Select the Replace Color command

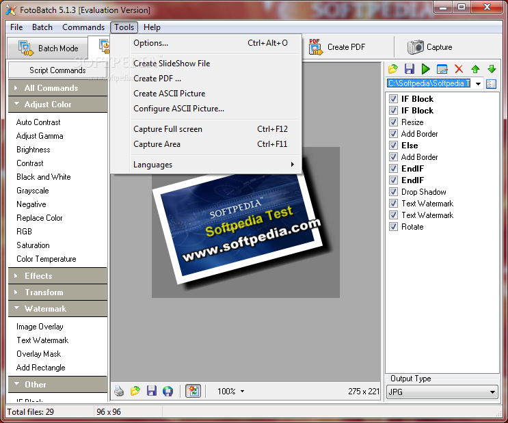pos(40,218)
